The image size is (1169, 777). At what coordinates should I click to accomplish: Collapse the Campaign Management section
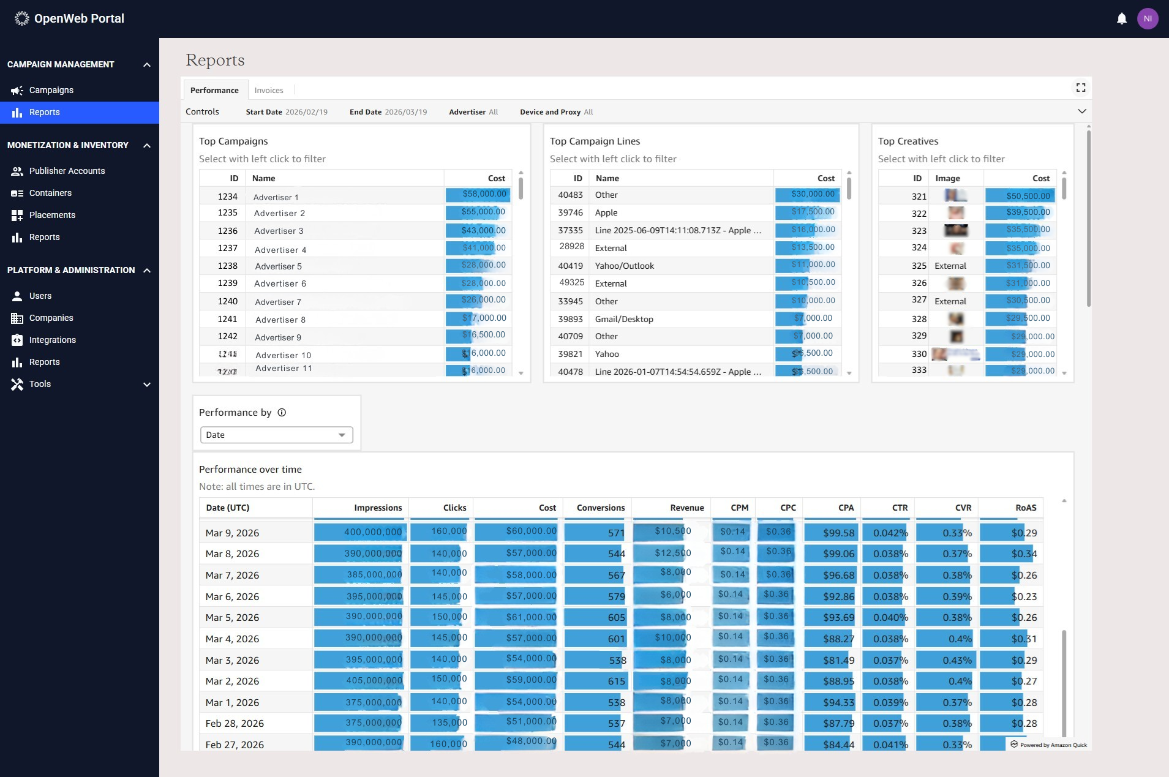coord(146,64)
